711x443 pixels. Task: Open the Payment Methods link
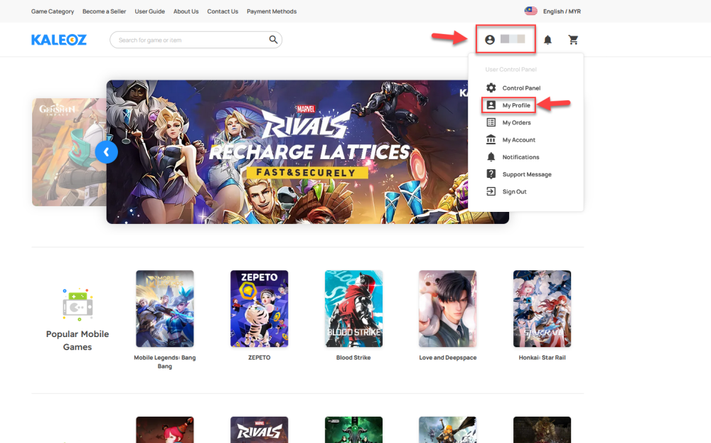(272, 11)
